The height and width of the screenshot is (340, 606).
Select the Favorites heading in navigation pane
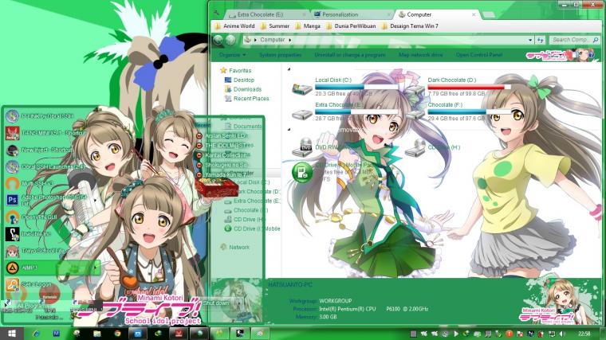point(240,71)
